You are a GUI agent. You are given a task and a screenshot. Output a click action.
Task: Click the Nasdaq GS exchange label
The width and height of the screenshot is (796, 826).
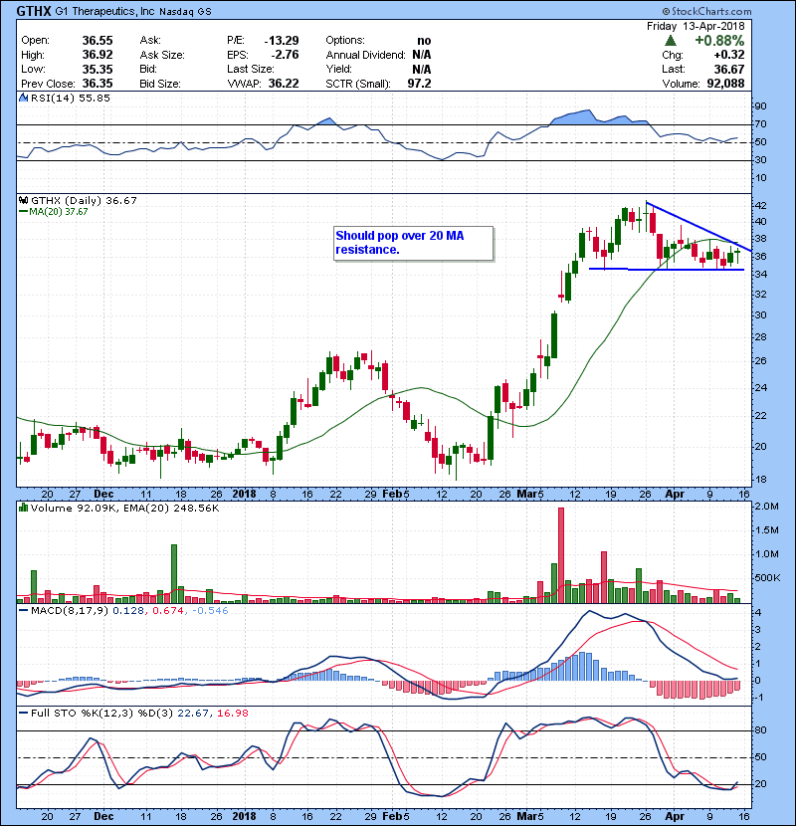(x=185, y=12)
